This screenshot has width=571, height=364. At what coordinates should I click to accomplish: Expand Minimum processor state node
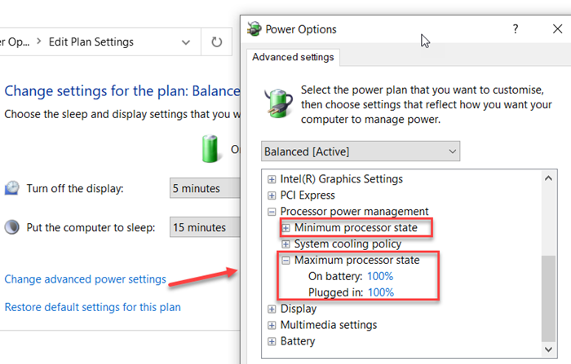[285, 228]
